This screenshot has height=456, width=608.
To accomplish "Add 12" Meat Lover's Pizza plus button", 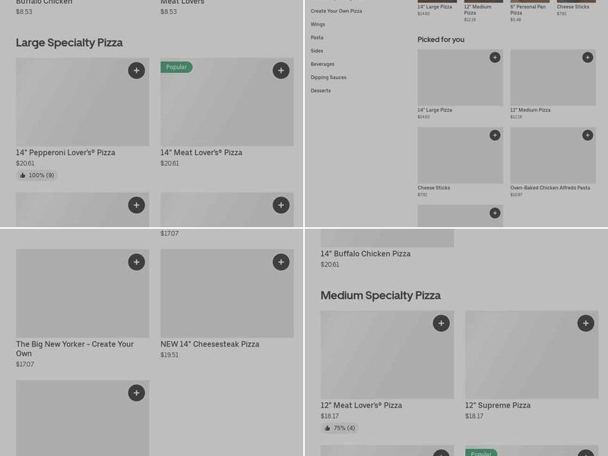I will pyautogui.click(x=442, y=324).
